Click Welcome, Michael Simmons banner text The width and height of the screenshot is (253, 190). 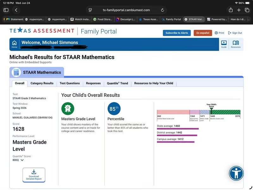point(50,42)
